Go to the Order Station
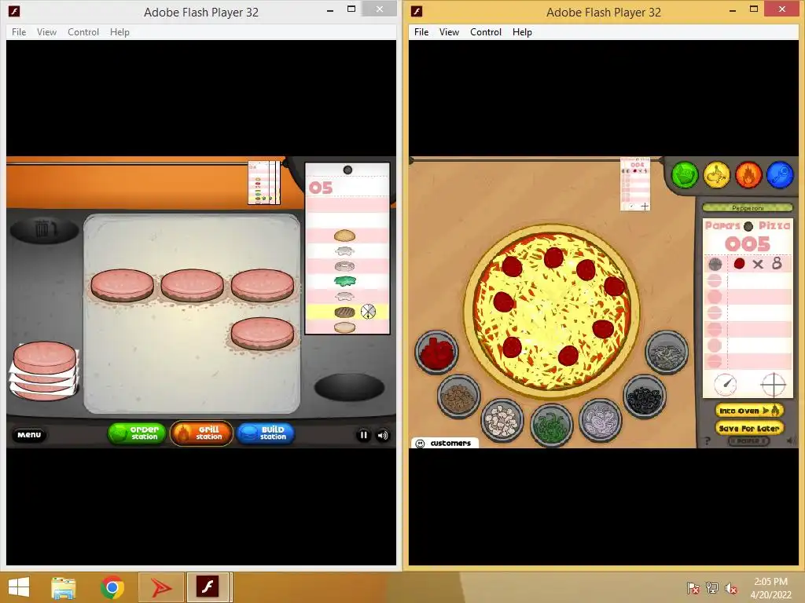Image resolution: width=805 pixels, height=603 pixels. pyautogui.click(x=137, y=433)
